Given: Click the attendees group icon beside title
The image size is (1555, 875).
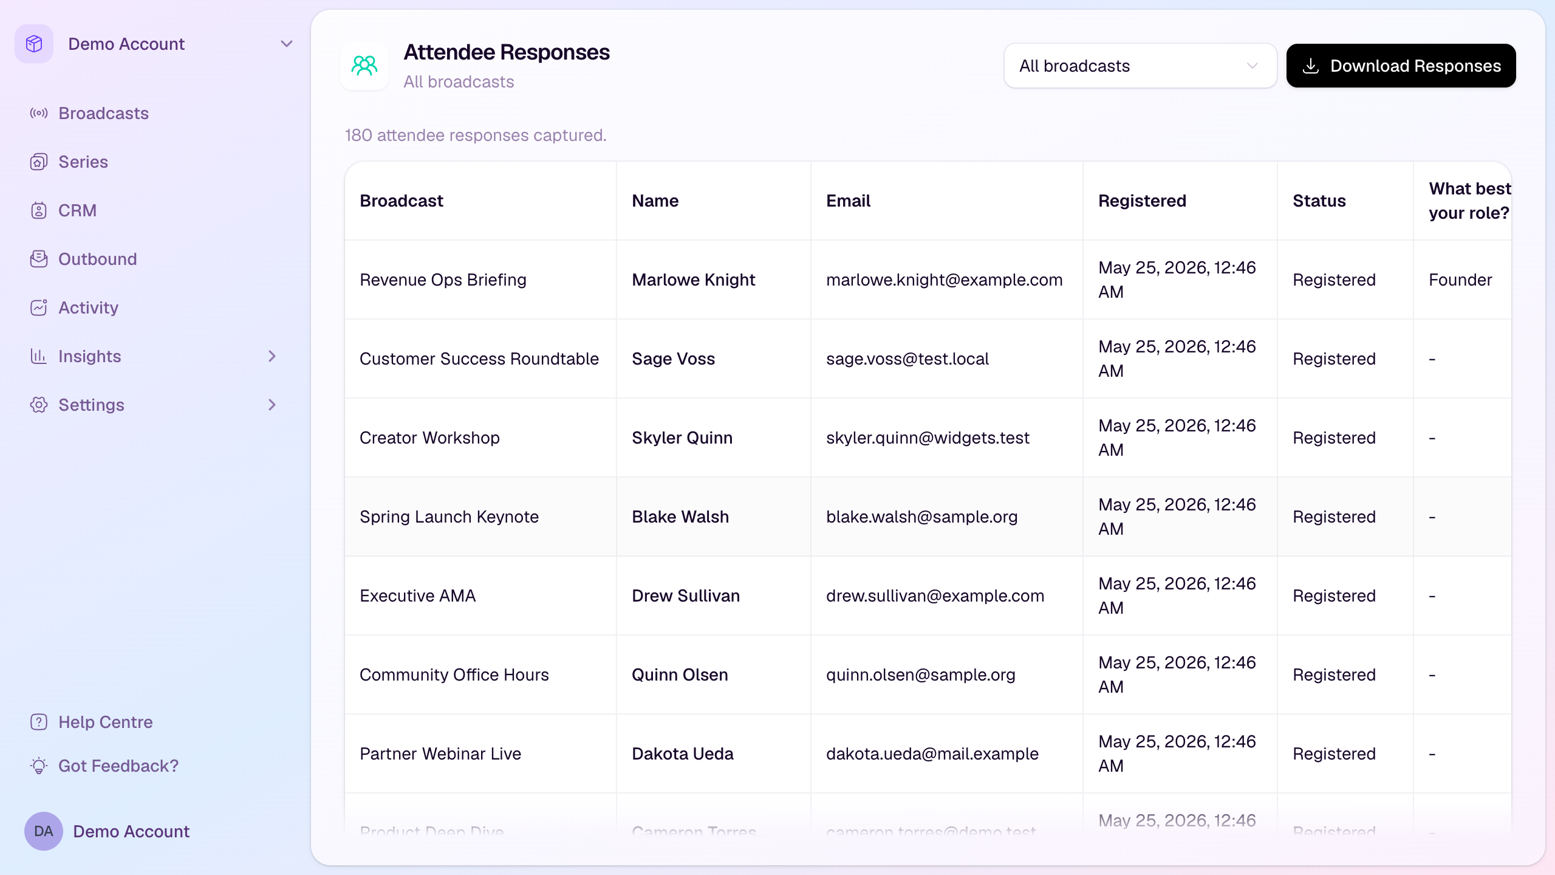Looking at the screenshot, I should pos(364,66).
